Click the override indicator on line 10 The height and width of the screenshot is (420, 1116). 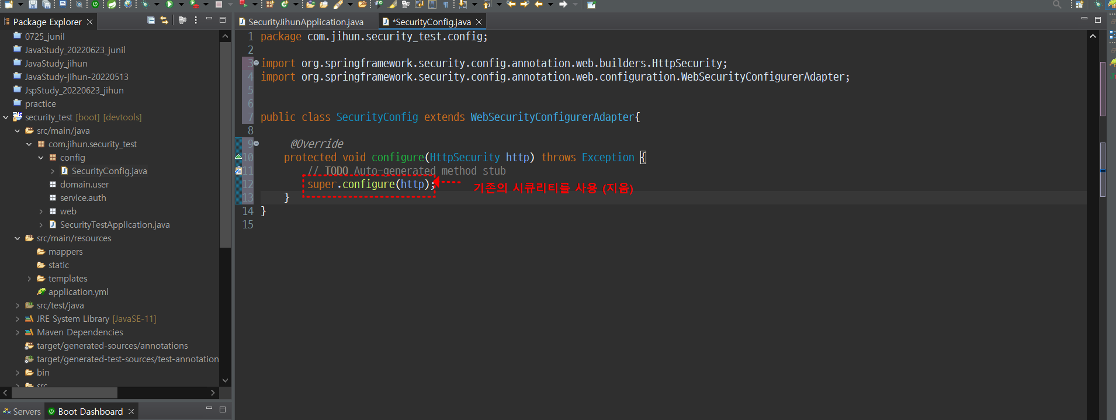(238, 157)
